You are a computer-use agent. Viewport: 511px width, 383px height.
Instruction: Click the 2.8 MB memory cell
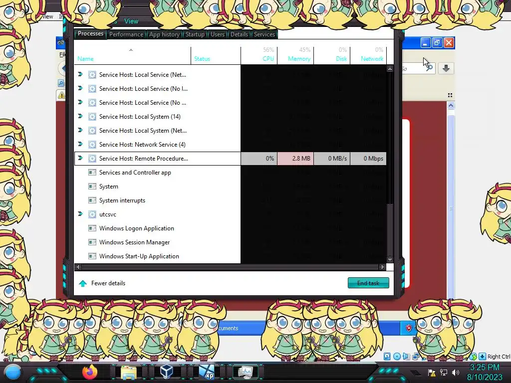coord(295,159)
